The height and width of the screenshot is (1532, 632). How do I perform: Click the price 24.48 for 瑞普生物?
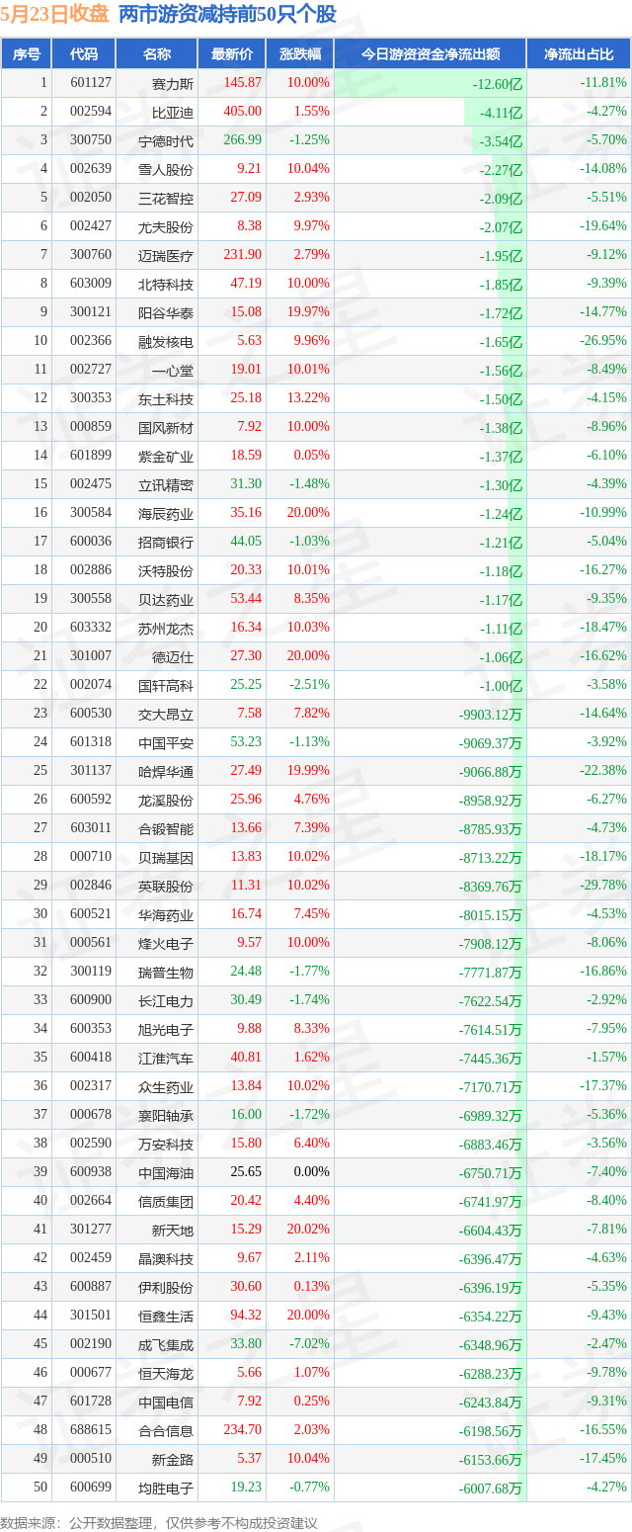[246, 972]
